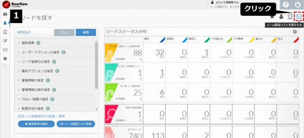Expand the 個別検索 section
Image resolution: width=304 pixels, height=138 pixels.
(55, 43)
